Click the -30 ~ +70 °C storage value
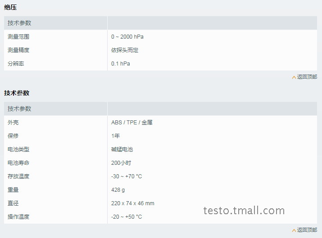 pos(127,176)
